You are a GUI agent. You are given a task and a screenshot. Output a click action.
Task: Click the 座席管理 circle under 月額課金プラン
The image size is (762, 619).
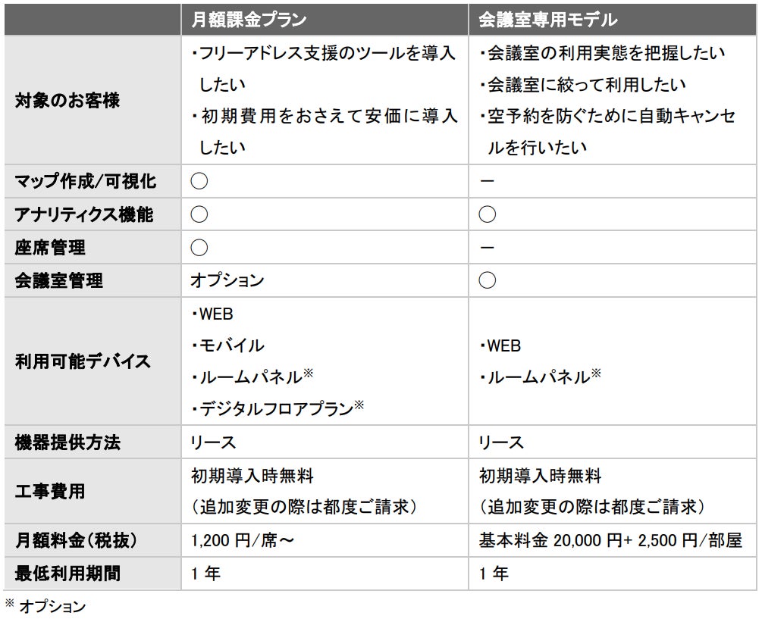point(199,248)
